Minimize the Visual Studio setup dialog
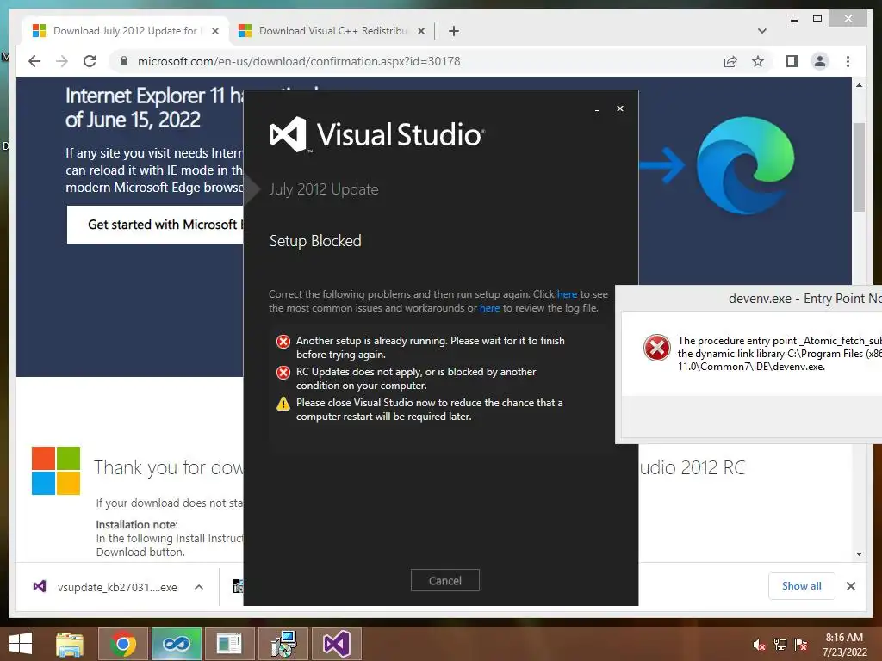Screen dimensions: 882x661 click(597, 109)
